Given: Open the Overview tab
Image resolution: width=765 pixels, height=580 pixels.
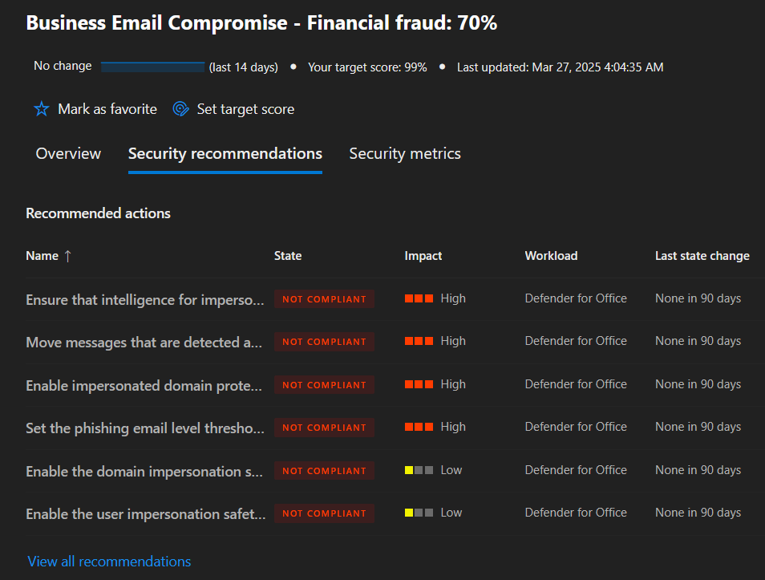Looking at the screenshot, I should (x=68, y=153).
